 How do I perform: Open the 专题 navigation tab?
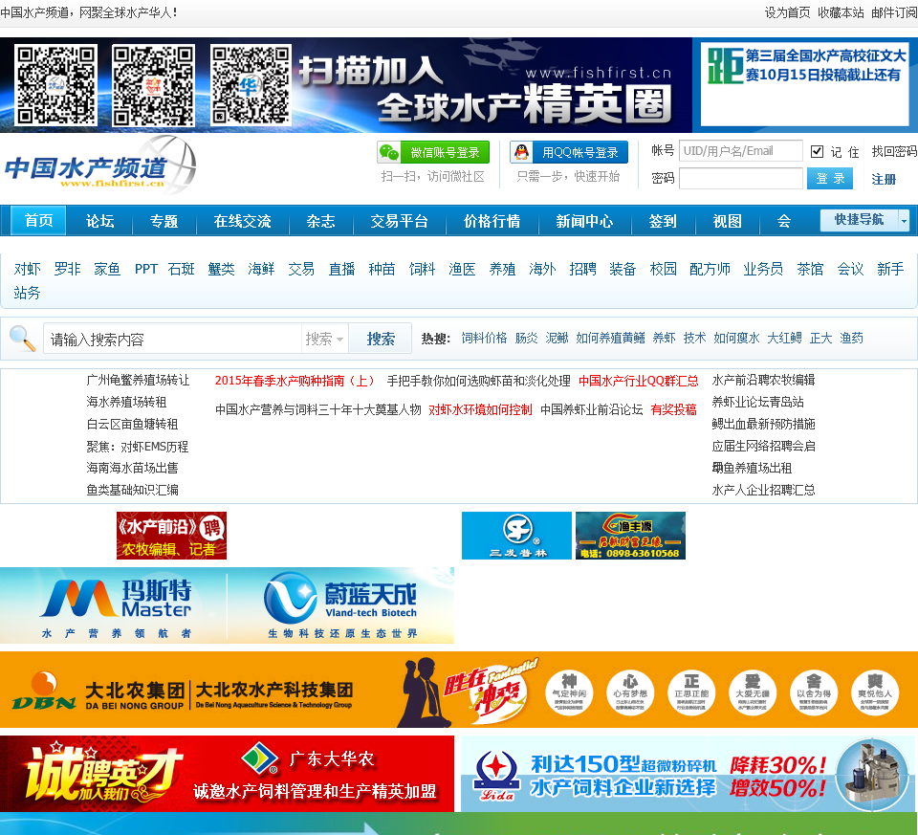164,221
